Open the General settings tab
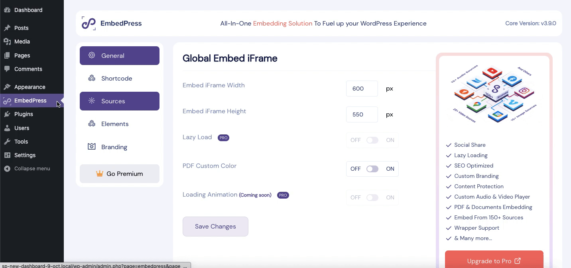Image resolution: width=571 pixels, height=268 pixels. click(x=120, y=55)
